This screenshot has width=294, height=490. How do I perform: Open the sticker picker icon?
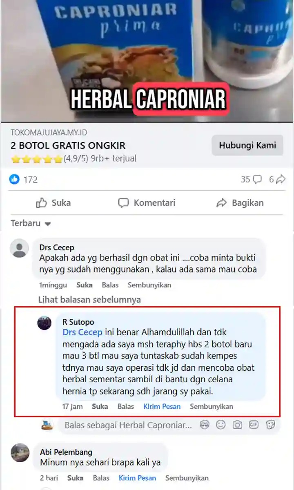(x=270, y=425)
